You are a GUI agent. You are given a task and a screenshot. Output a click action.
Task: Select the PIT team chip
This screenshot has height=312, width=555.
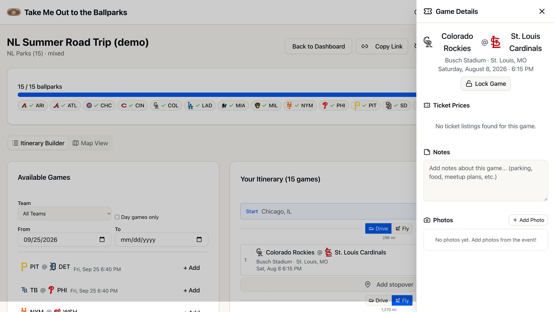(x=366, y=105)
